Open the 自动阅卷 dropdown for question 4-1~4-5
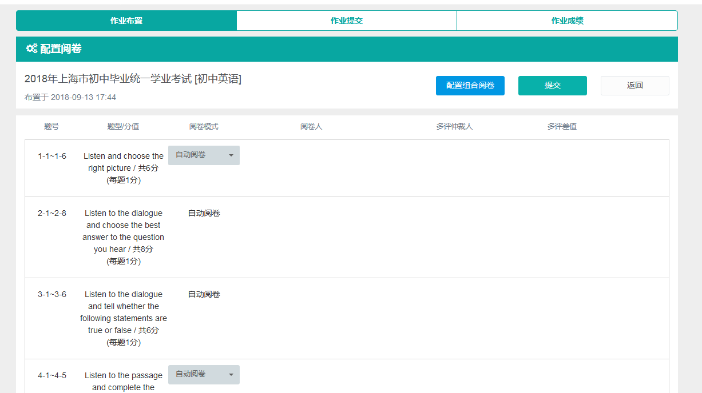Screen dimensions: 702x393 (x=204, y=375)
